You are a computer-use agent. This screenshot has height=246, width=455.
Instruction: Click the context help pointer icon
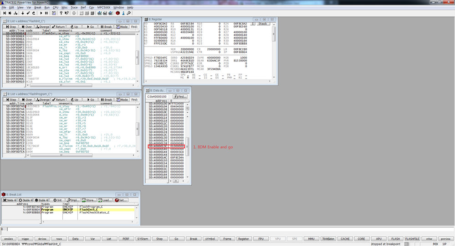pyautogui.click(x=67, y=13)
